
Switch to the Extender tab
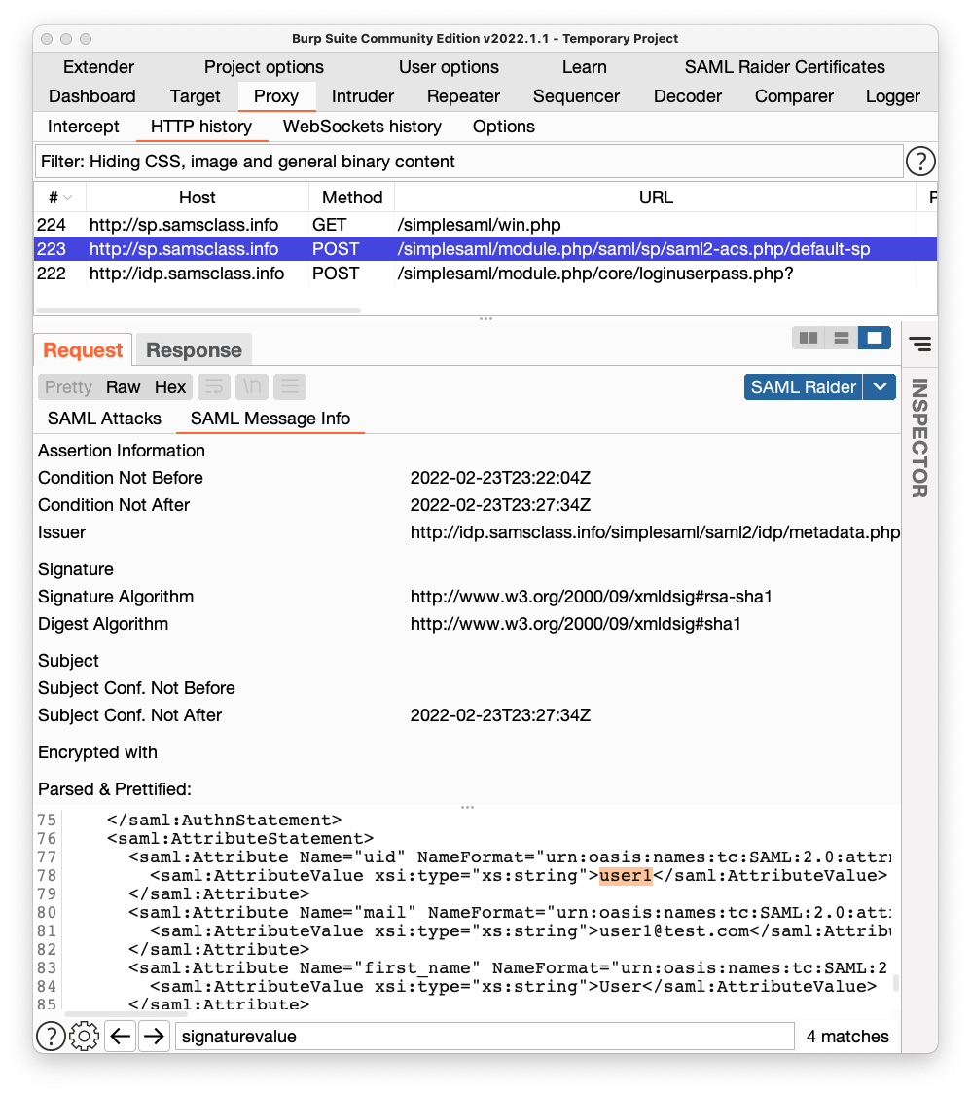[x=98, y=67]
